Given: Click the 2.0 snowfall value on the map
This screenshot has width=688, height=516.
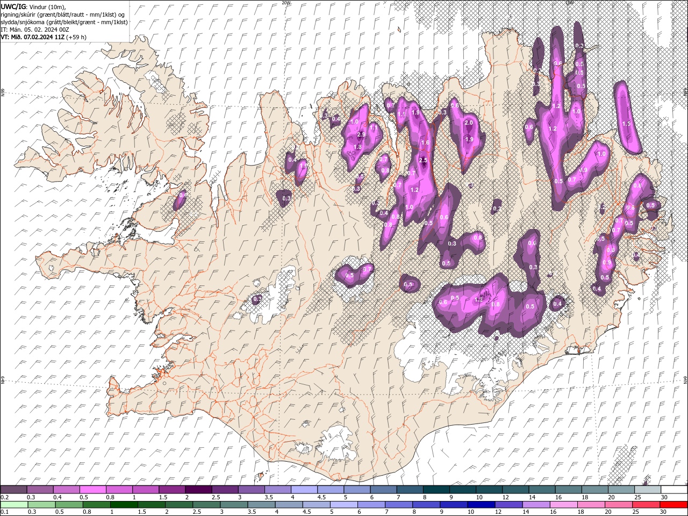Looking at the screenshot, I should 468,123.
